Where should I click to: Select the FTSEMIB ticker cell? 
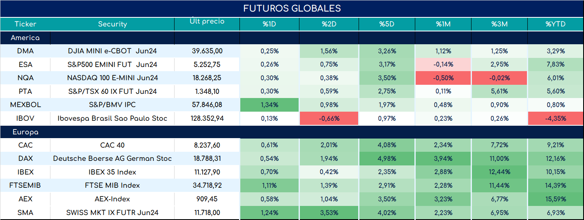click(25, 185)
